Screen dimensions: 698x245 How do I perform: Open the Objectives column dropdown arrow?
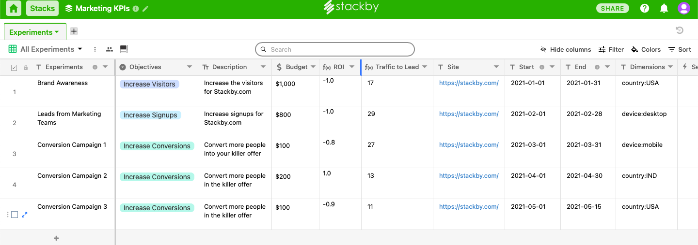(x=190, y=67)
